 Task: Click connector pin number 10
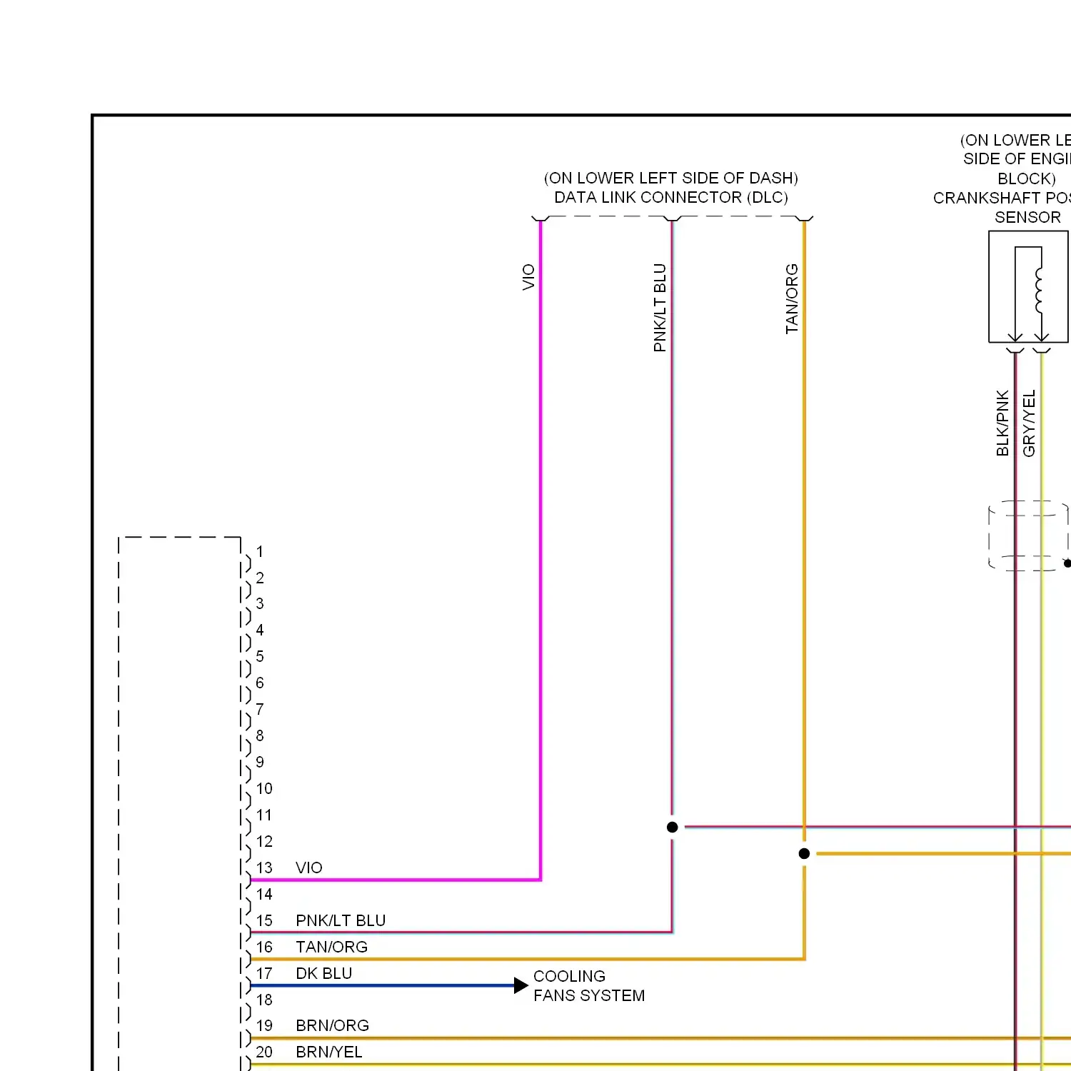coord(264,788)
